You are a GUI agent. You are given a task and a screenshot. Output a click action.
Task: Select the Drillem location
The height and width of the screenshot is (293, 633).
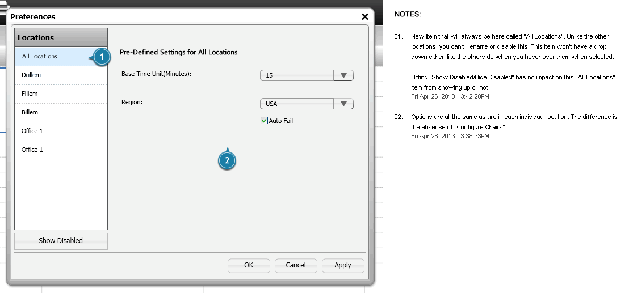[x=61, y=75]
